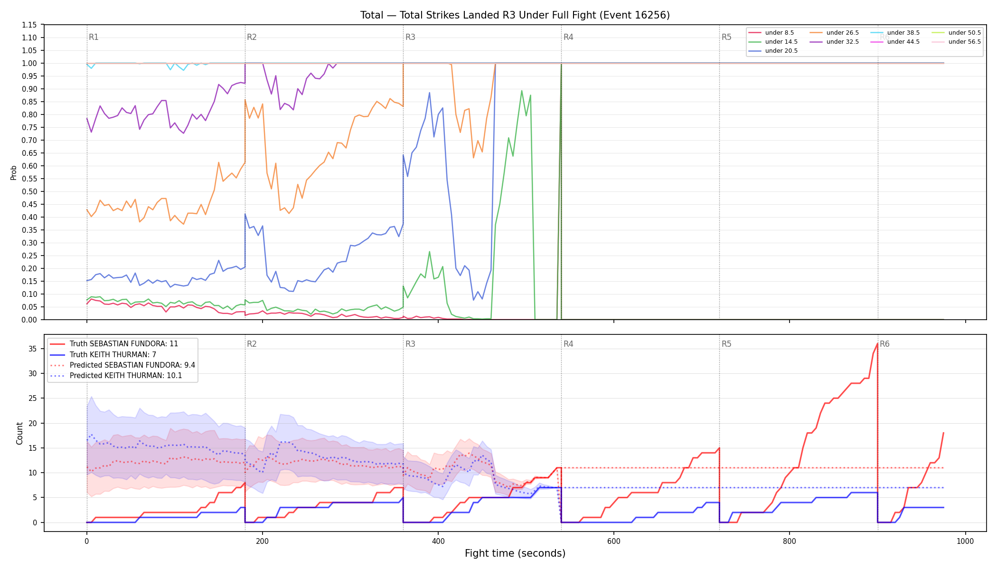The width and height of the screenshot is (997, 570).
Task: Click count axis tick label '30'
Action: tap(33, 373)
